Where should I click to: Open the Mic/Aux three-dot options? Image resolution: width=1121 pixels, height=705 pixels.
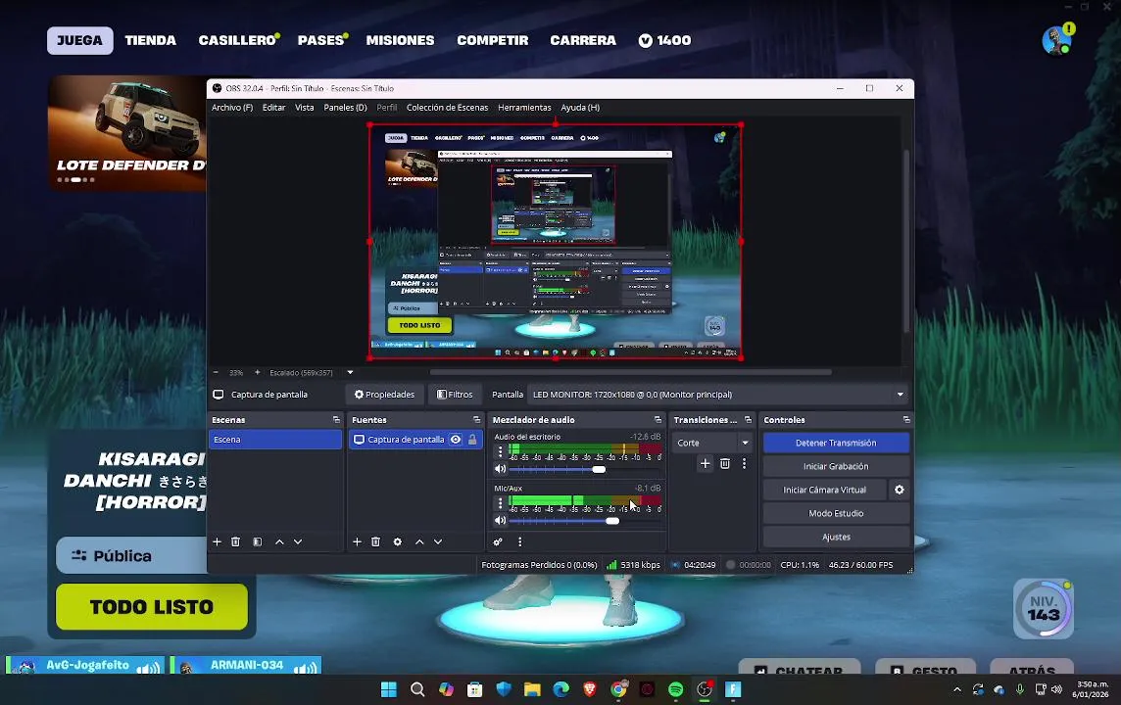pos(500,503)
